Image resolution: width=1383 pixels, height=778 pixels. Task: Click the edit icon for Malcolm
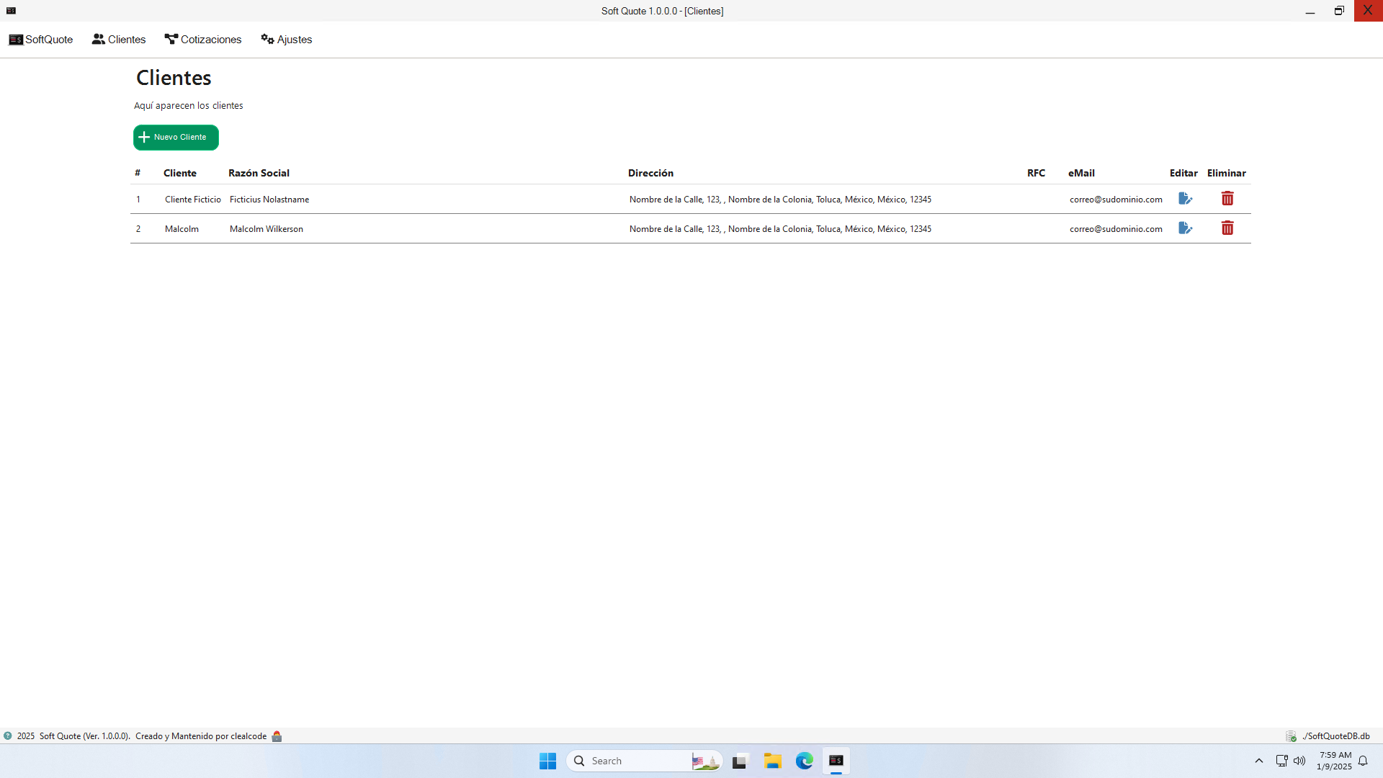pos(1185,228)
